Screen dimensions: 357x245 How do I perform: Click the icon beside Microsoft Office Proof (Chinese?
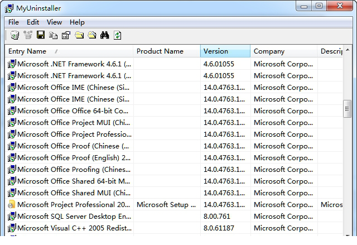tap(12, 146)
